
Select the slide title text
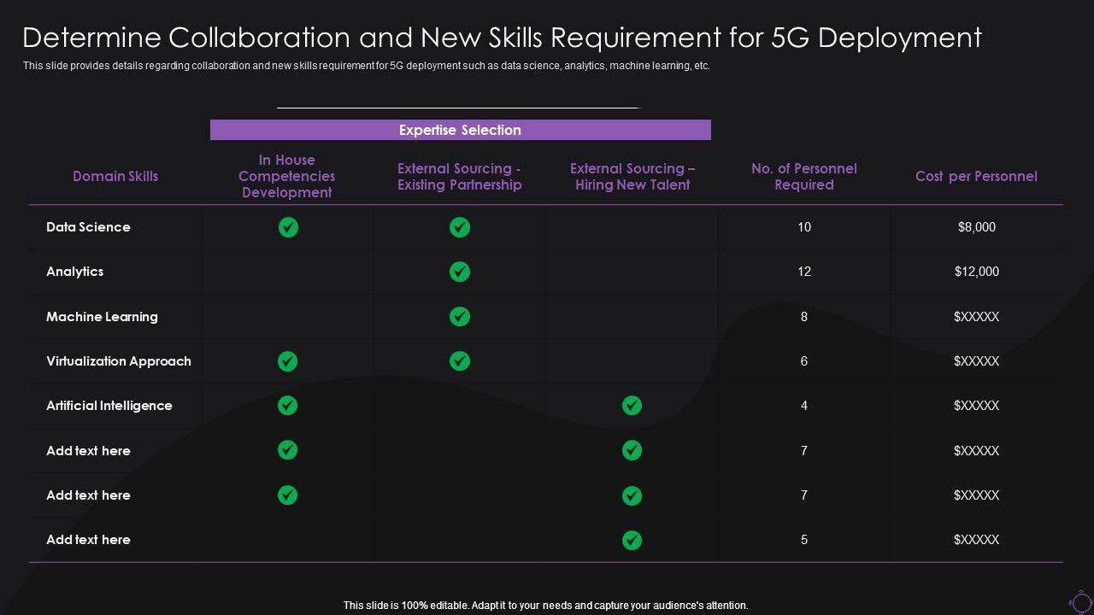pos(502,38)
